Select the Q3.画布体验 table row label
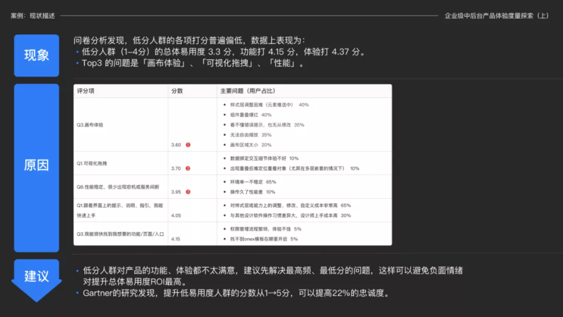 click(x=90, y=124)
